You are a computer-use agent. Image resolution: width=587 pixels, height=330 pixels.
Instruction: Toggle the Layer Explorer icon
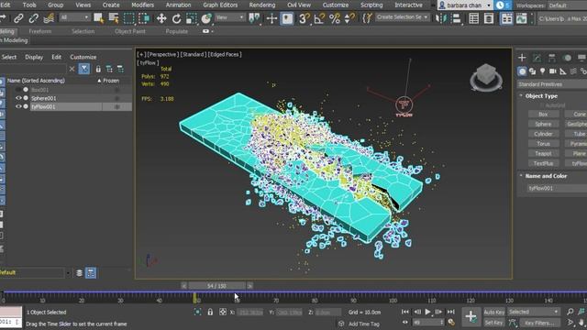489,18
